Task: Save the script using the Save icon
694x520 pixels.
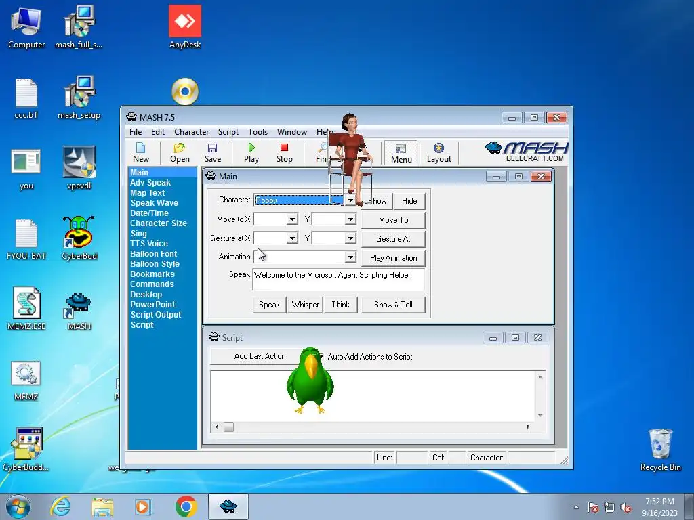Action: click(x=212, y=152)
